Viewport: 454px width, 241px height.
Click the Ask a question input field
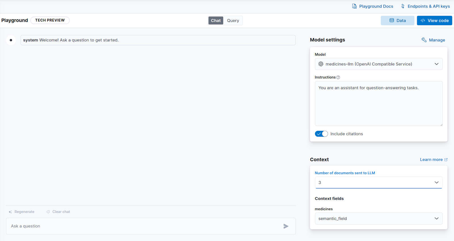[x=151, y=226]
